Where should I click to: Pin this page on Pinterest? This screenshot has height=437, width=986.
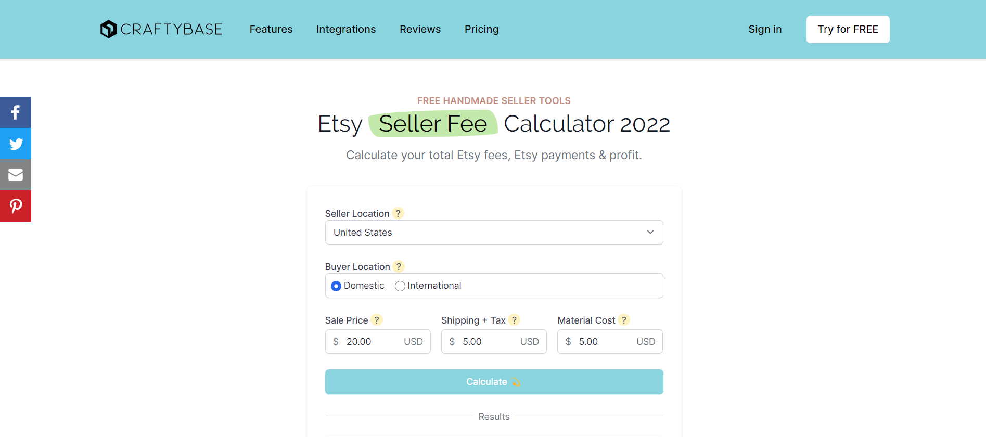(16, 206)
